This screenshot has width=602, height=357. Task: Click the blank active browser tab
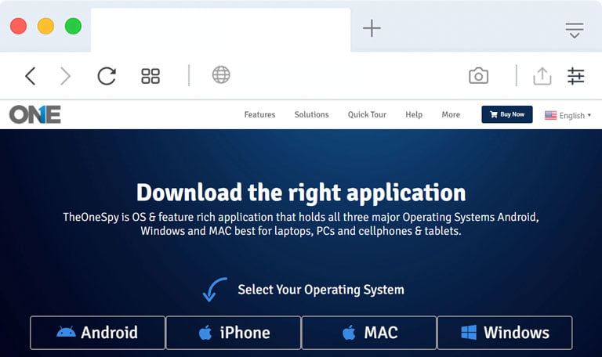click(x=220, y=30)
